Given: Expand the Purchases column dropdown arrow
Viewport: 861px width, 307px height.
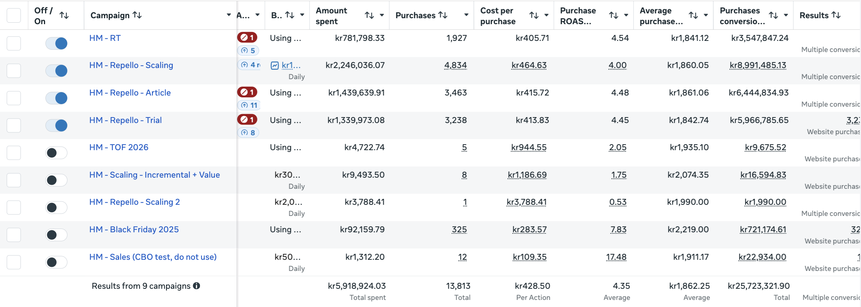Looking at the screenshot, I should pos(466,15).
